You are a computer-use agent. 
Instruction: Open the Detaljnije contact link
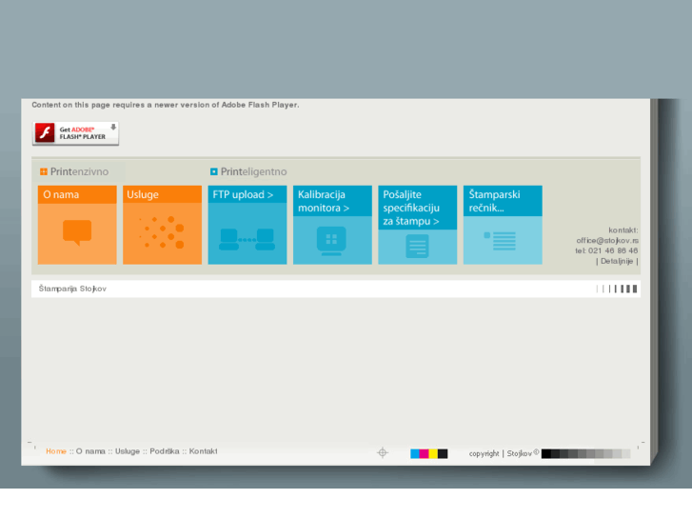point(617,261)
